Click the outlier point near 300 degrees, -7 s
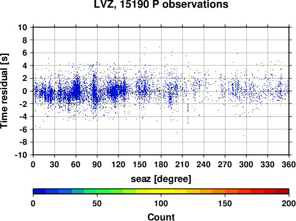The width and height of the screenshot is (296, 221). click(x=243, y=135)
